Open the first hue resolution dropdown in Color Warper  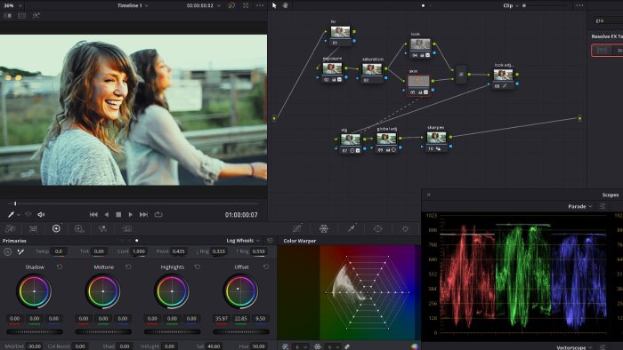[x=301, y=346]
